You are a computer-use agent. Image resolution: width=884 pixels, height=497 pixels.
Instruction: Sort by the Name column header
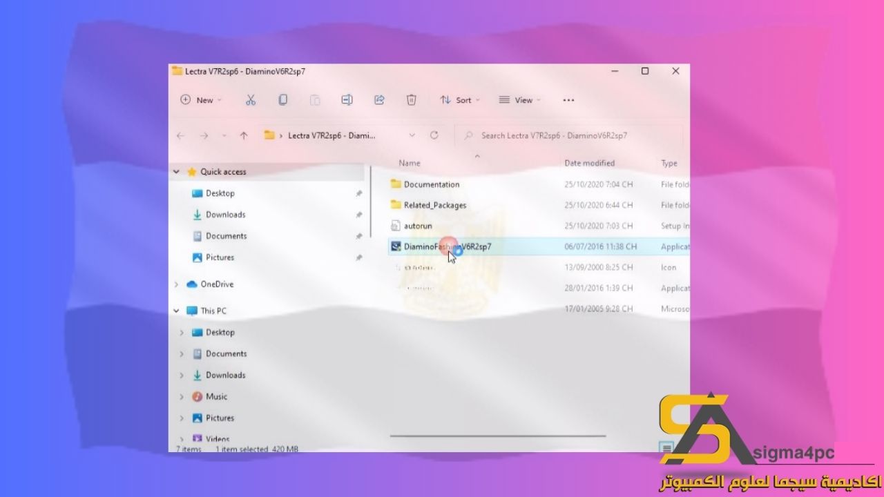coord(410,163)
